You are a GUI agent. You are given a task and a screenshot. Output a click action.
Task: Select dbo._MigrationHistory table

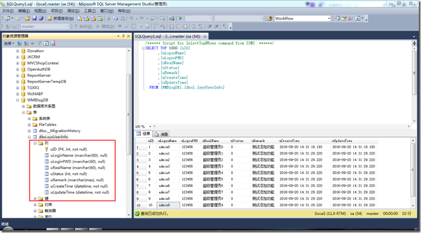[59, 131]
